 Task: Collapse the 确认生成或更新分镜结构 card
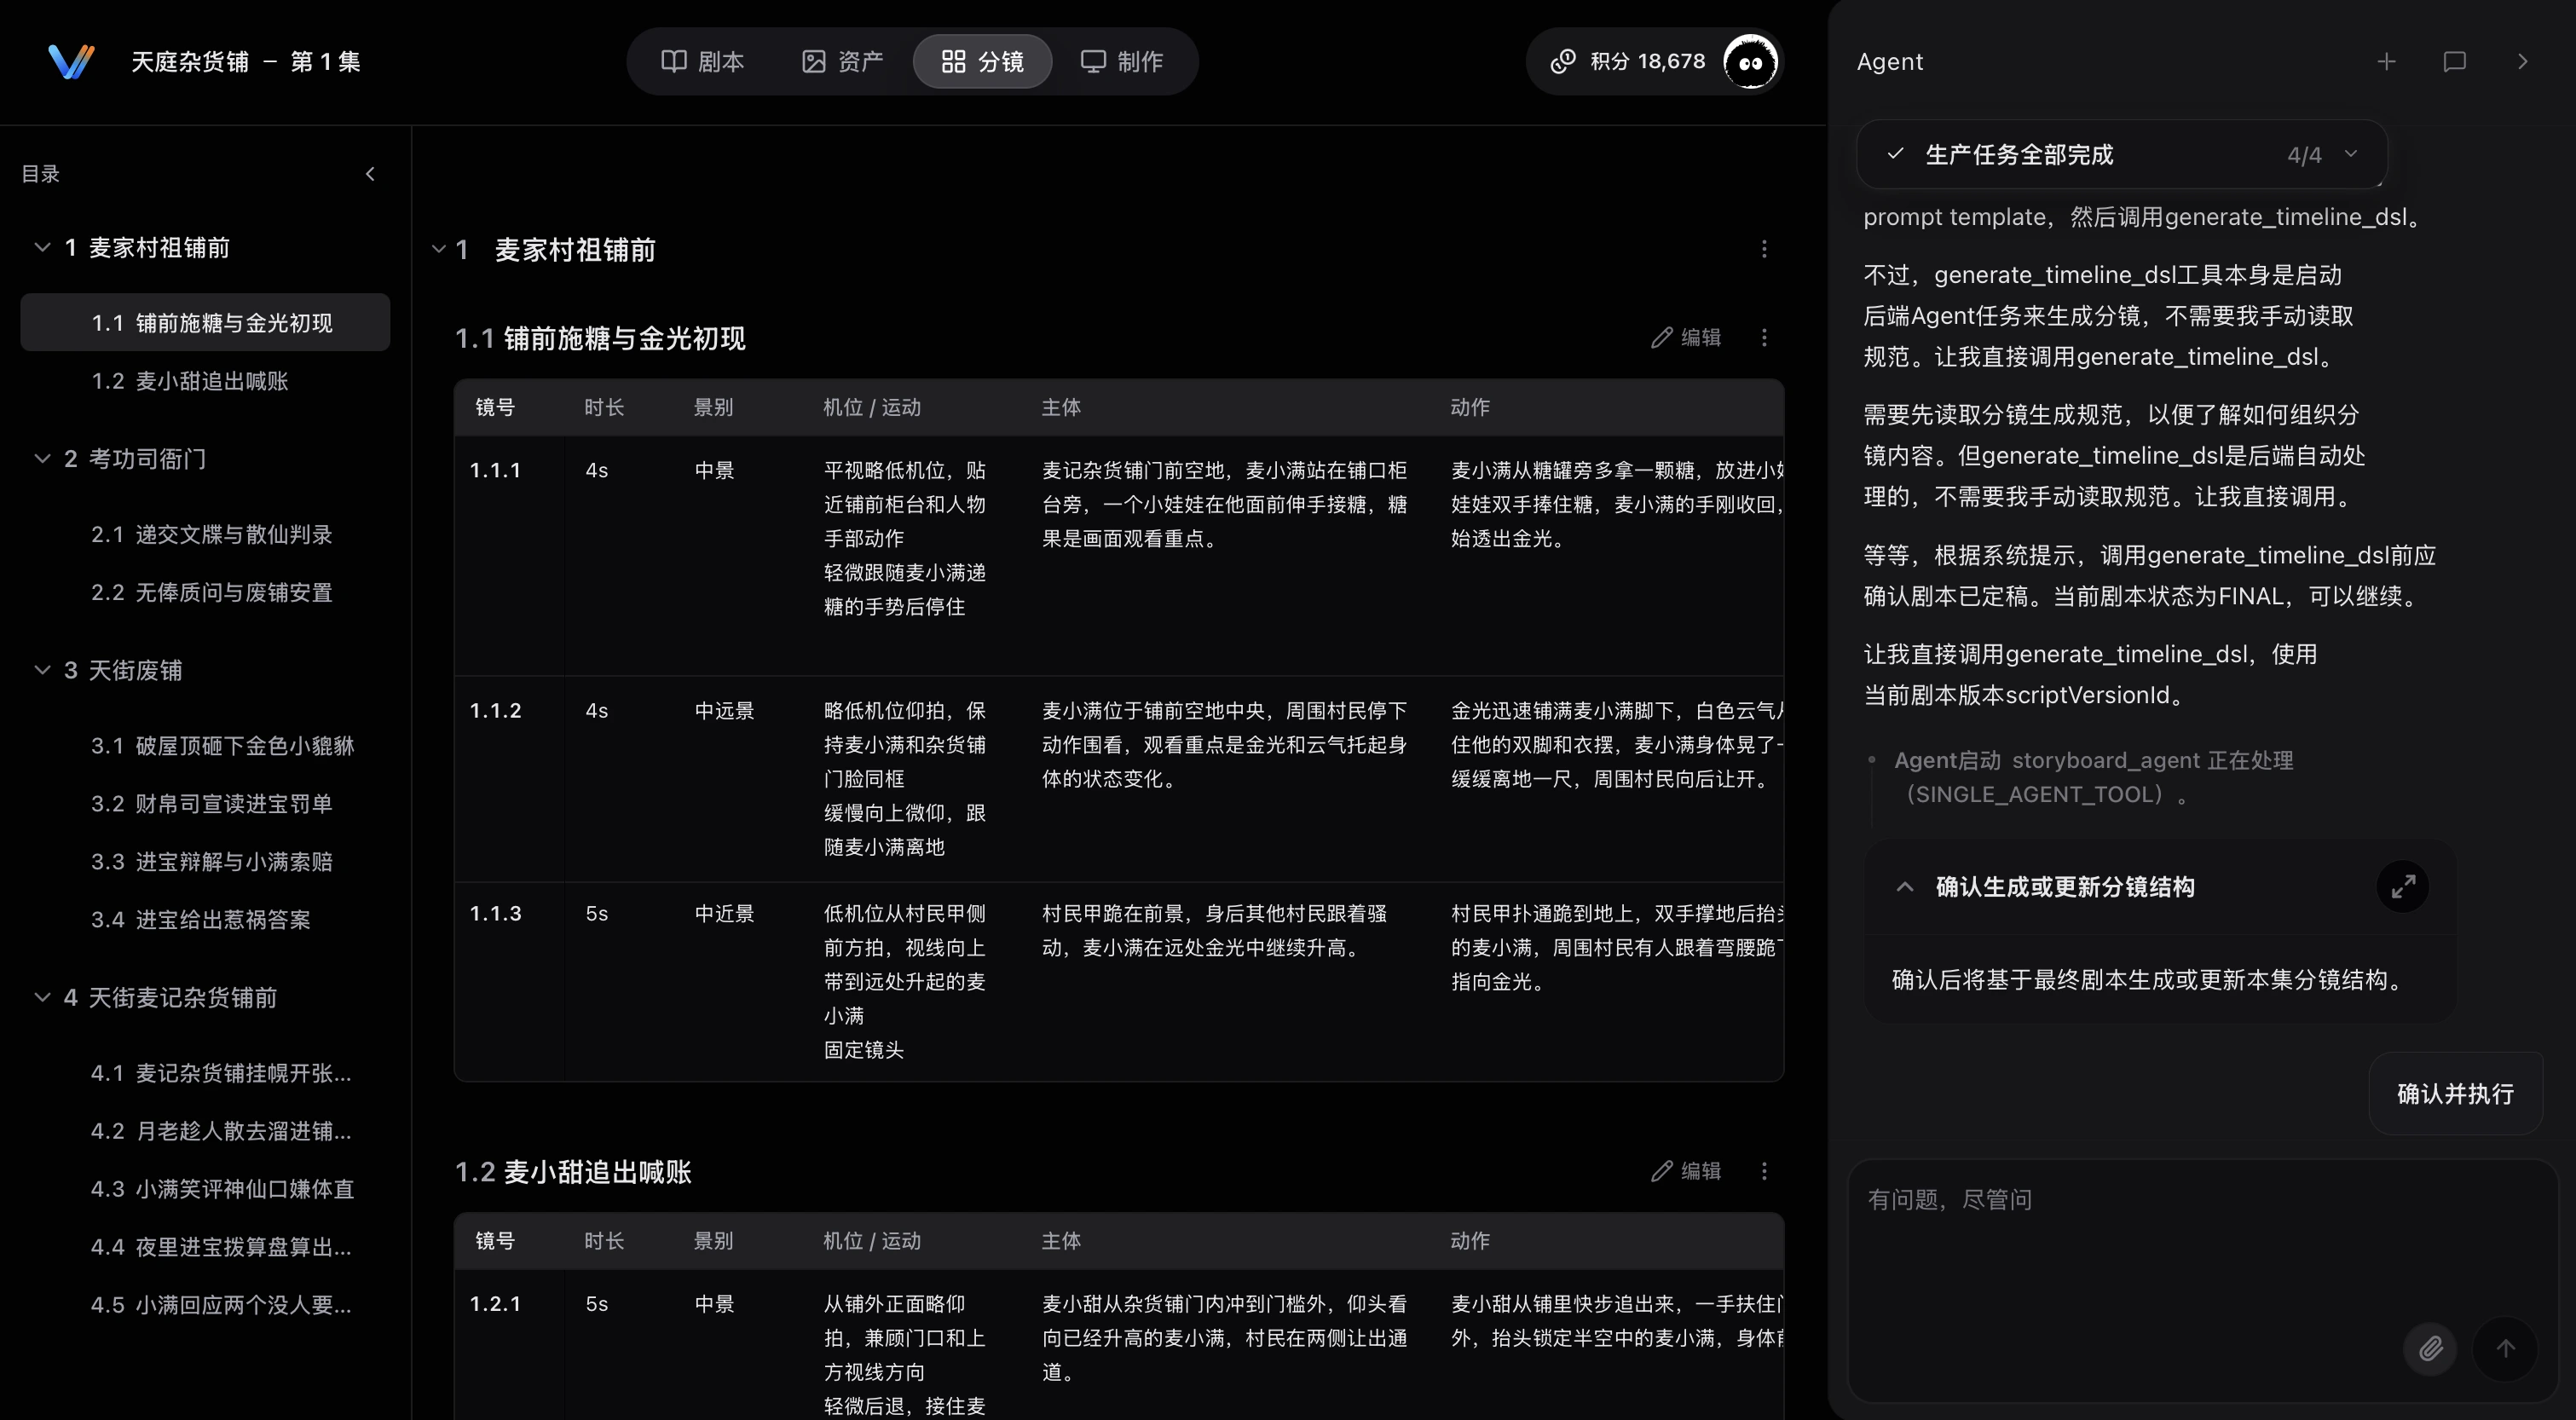pos(1905,887)
